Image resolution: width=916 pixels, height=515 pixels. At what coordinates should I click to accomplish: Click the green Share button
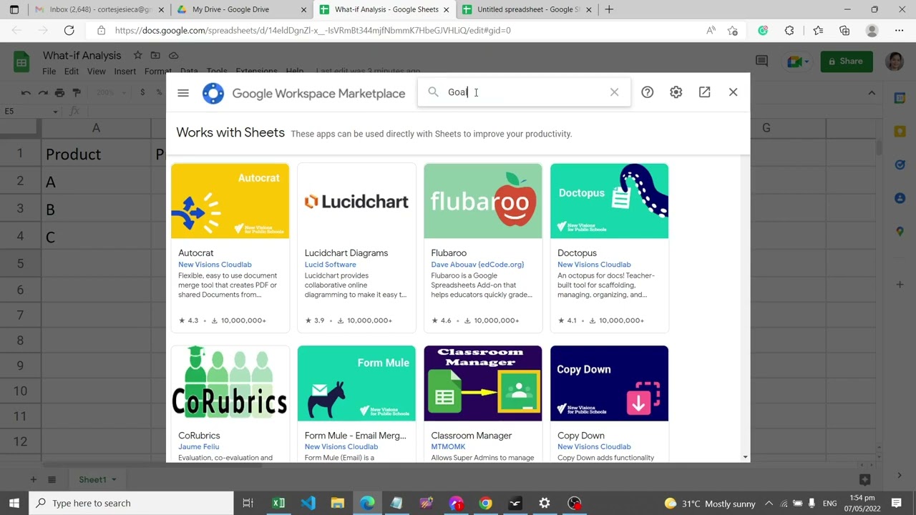pos(847,62)
